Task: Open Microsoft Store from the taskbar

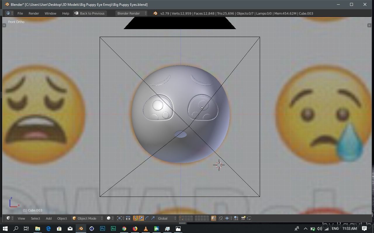Action: point(59,229)
